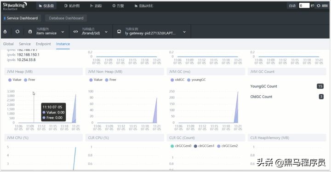Viewport: 331px width, 172px height.
Task: Click the OldGC Count value 3 badge
Action: (321, 97)
